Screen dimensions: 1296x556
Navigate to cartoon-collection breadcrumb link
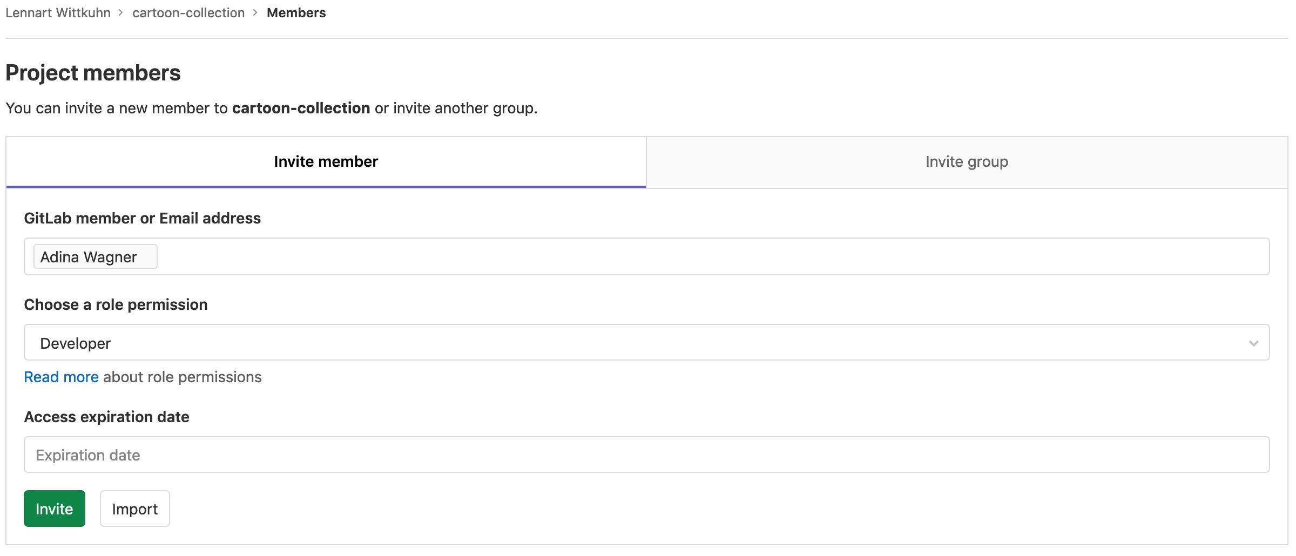pos(188,13)
